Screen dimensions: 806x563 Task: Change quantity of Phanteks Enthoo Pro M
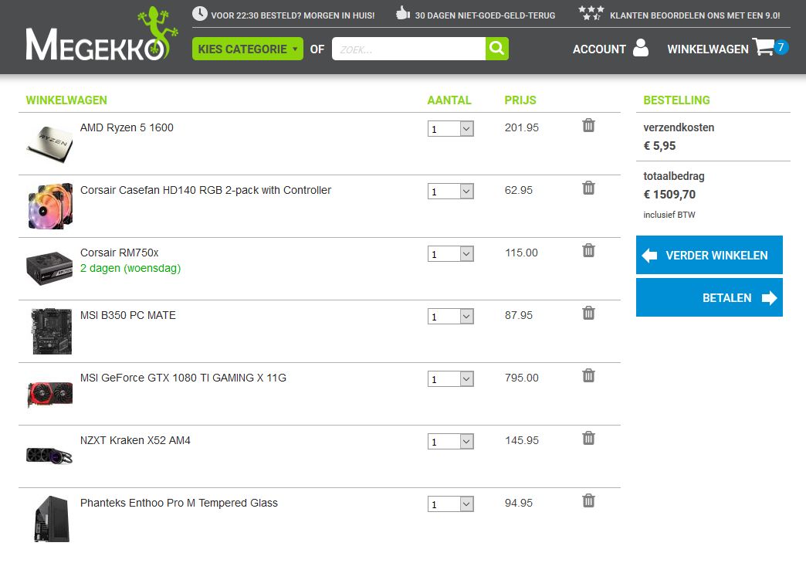(450, 504)
